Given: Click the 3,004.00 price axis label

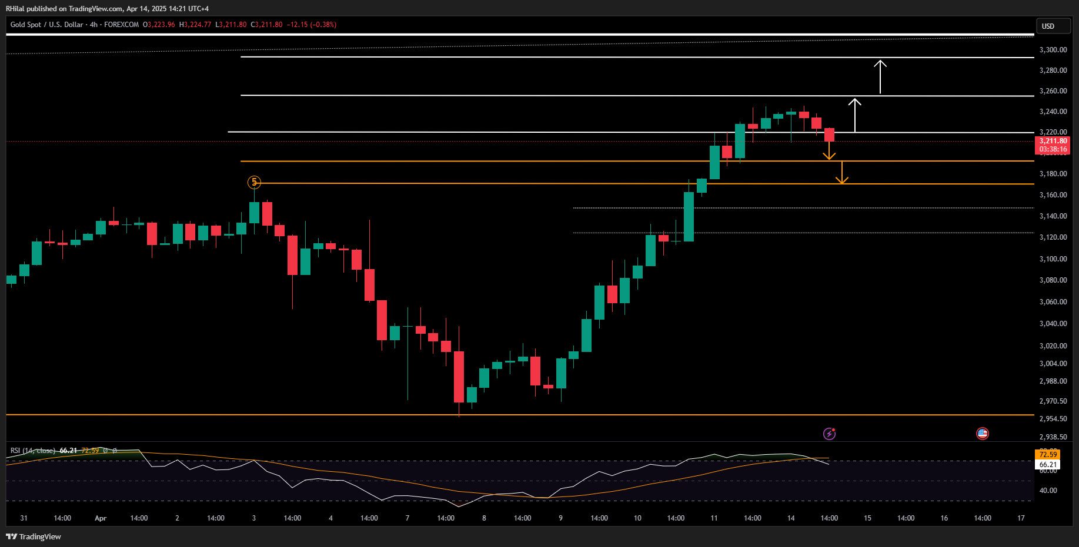Looking at the screenshot, I should pos(1053,364).
